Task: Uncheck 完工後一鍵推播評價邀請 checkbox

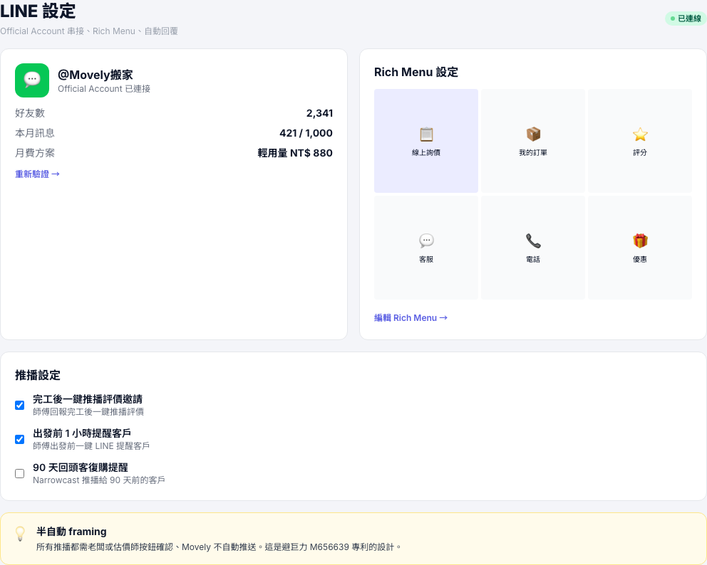Action: click(x=19, y=405)
